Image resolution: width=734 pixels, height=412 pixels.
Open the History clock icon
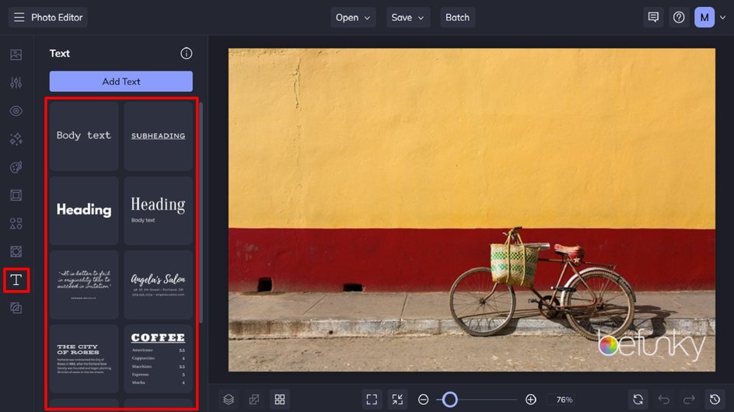[x=715, y=400]
